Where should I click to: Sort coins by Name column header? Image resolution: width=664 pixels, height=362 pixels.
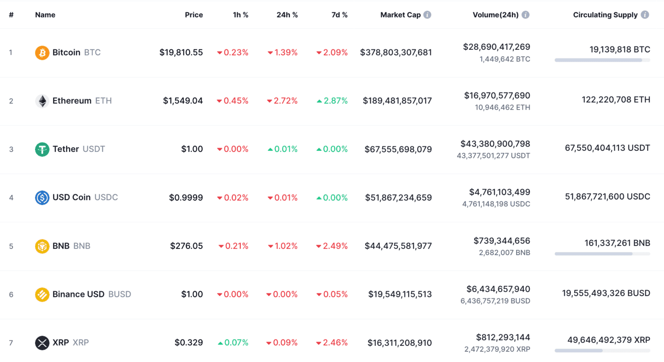(45, 15)
